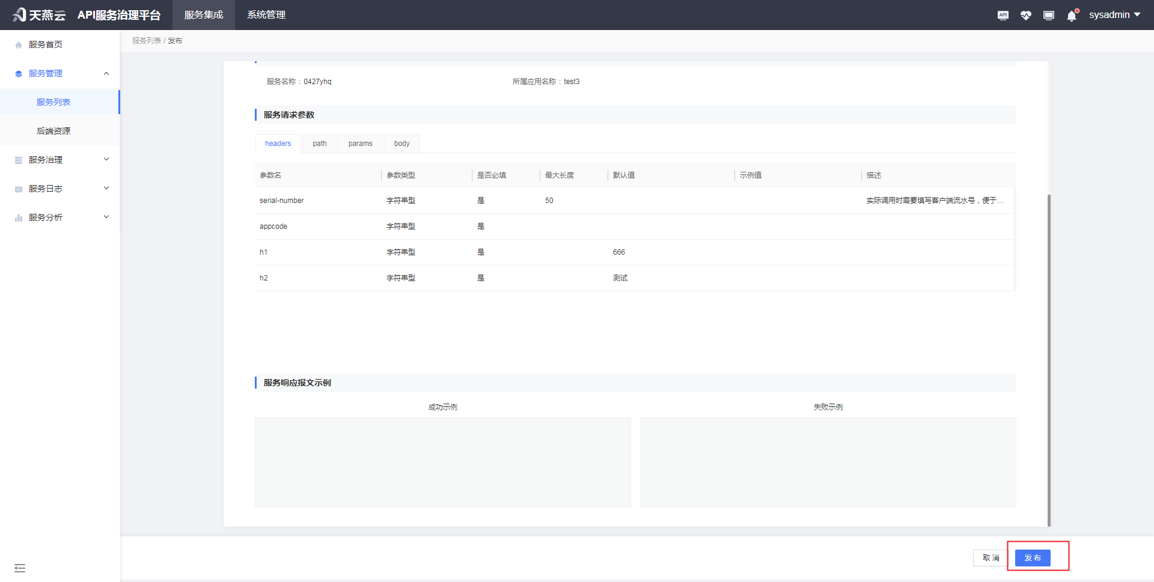
Task: Open 系统管理 in the top navigation
Action: click(x=266, y=15)
